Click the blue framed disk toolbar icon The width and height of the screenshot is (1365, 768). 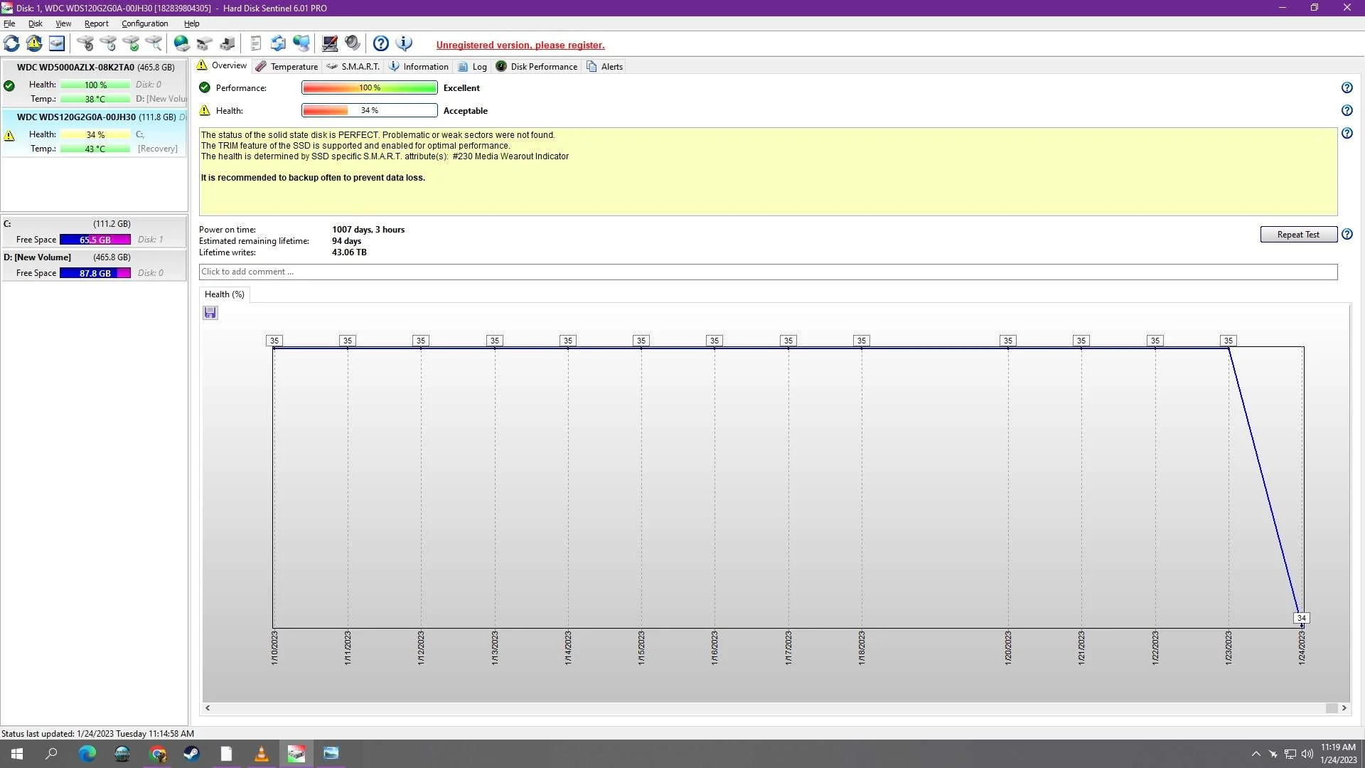pyautogui.click(x=57, y=44)
